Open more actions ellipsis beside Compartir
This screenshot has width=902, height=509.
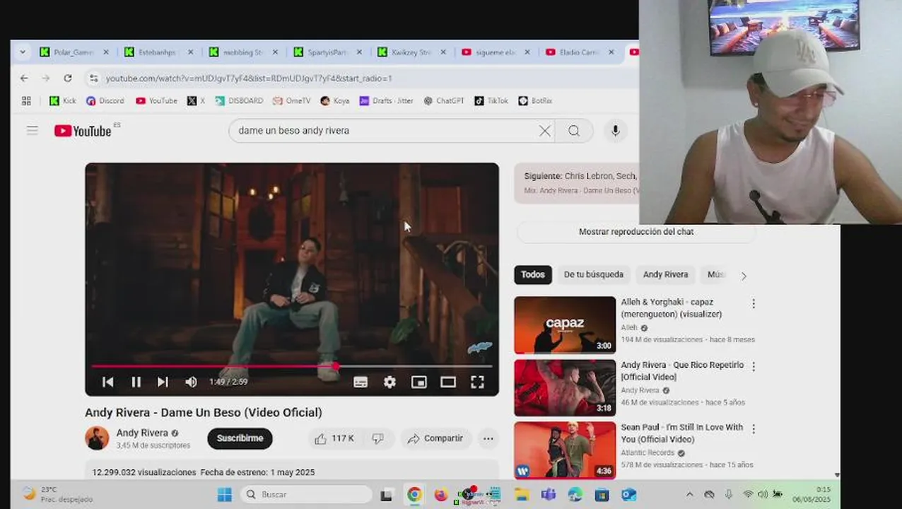click(488, 439)
